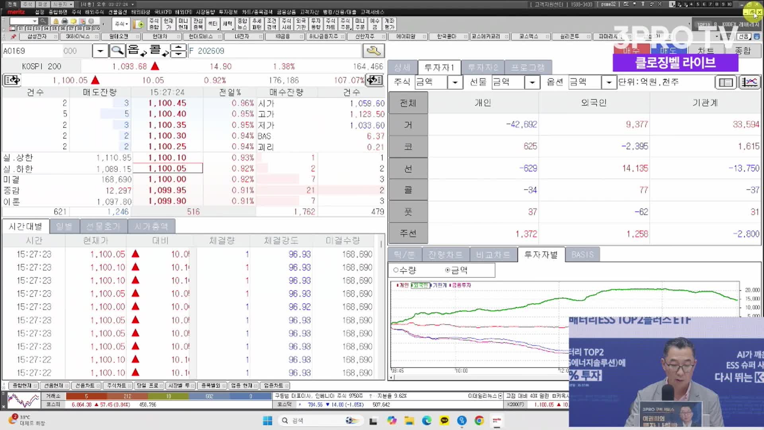Open the 주식 금액 dropdown

454,82
